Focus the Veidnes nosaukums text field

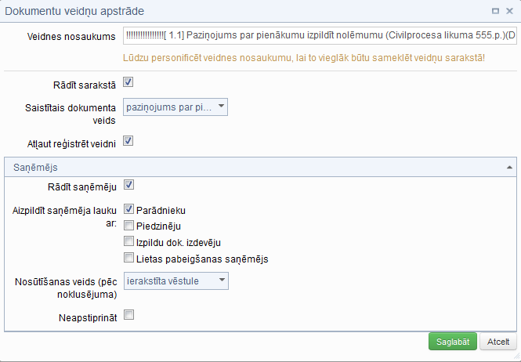(x=320, y=37)
